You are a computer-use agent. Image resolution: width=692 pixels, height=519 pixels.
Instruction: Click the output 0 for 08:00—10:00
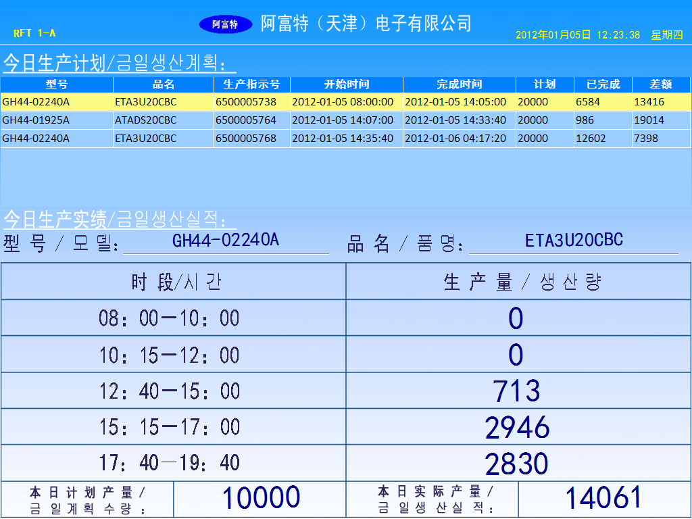518,318
